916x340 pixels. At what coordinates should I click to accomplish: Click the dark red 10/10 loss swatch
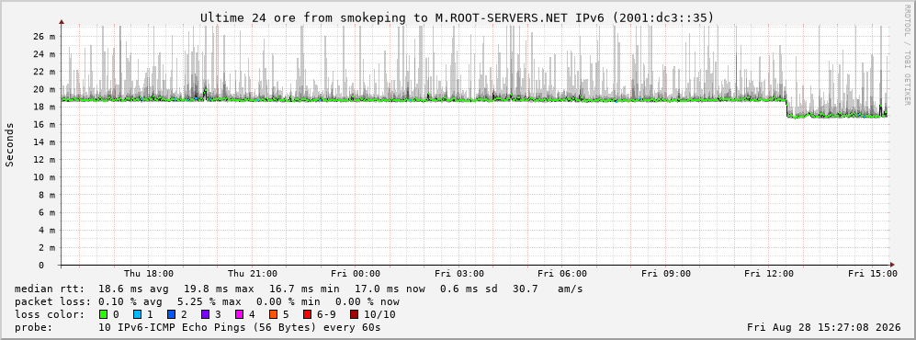[x=354, y=314]
